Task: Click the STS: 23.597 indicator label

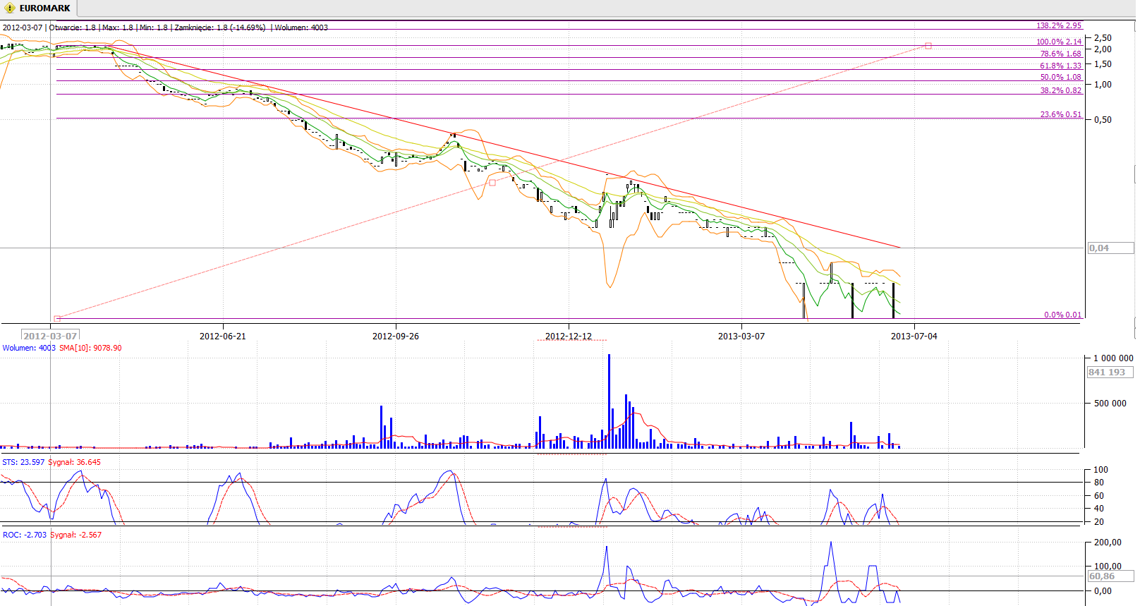Action: 23,462
